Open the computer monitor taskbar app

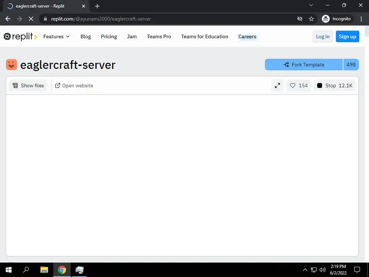click(80, 270)
